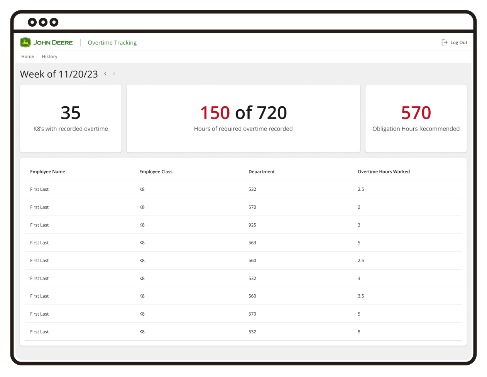Image resolution: width=487 pixels, height=377 pixels.
Task: Click the 35 K8's with recorded overtime card
Action: pyautogui.click(x=71, y=119)
